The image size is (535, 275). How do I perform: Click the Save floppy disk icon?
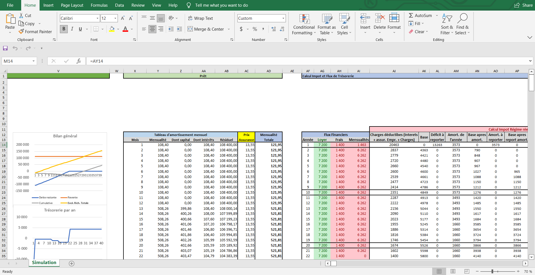click(x=5, y=48)
